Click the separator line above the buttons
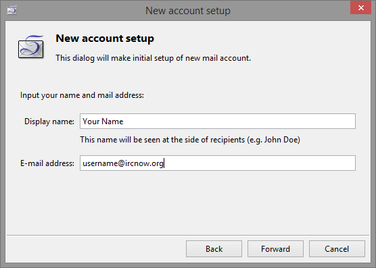 (x=188, y=235)
